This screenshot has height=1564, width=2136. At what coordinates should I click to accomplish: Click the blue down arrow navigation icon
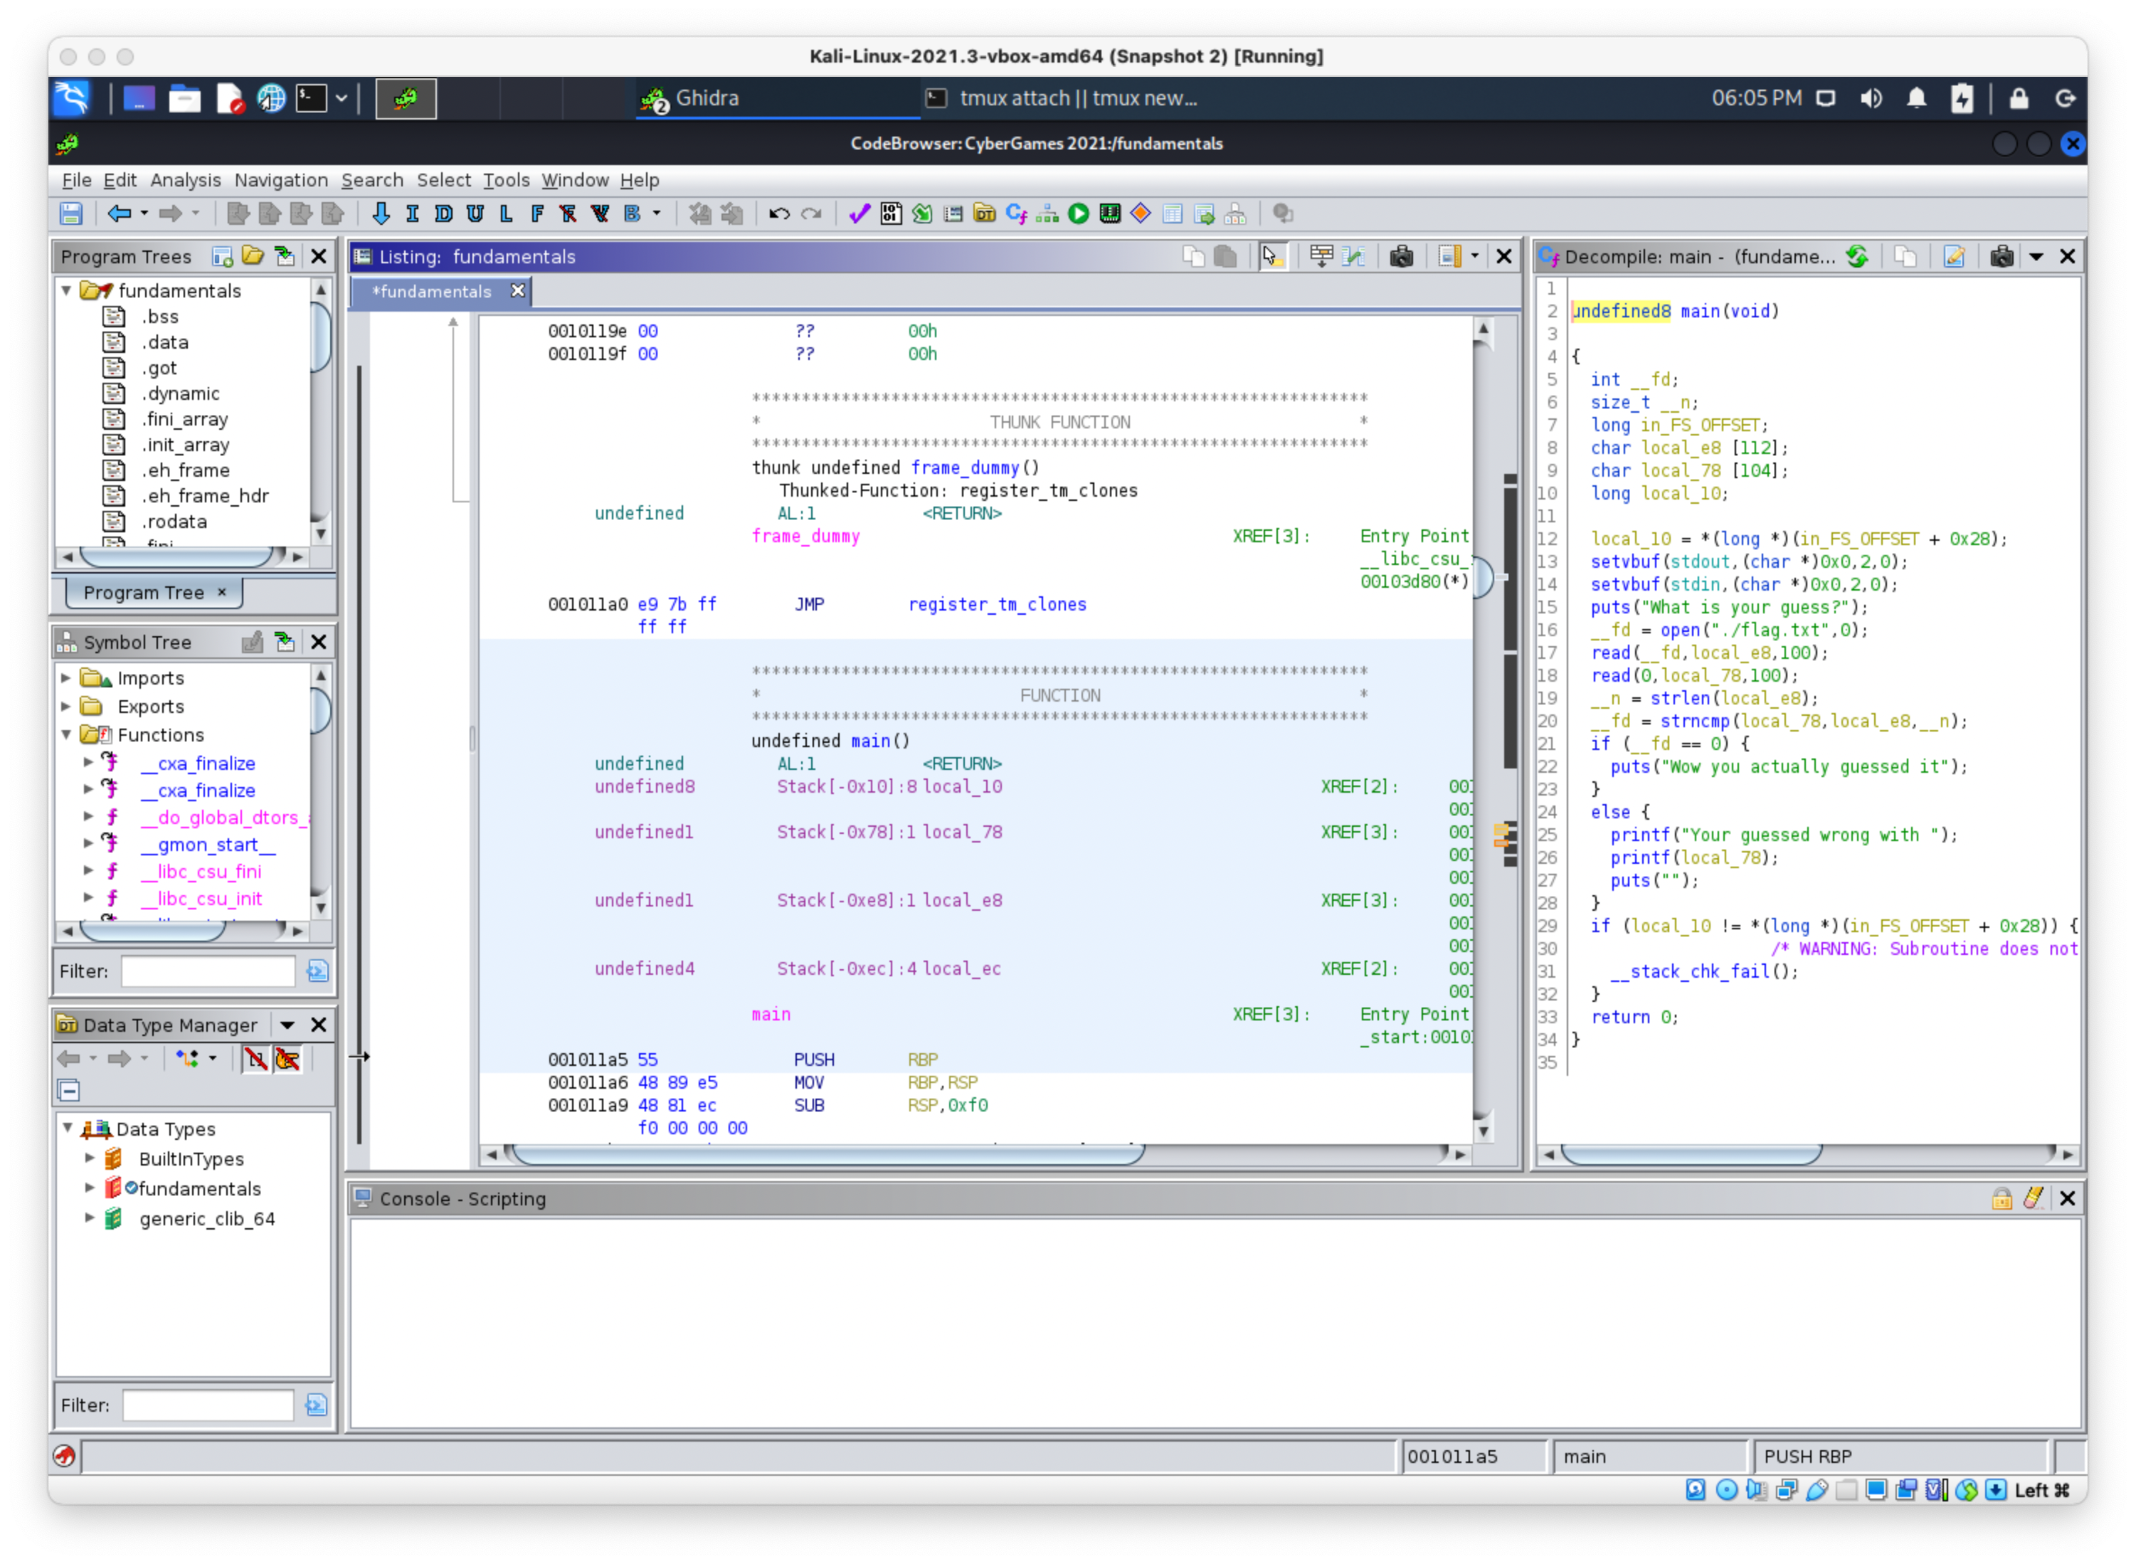coord(381,214)
